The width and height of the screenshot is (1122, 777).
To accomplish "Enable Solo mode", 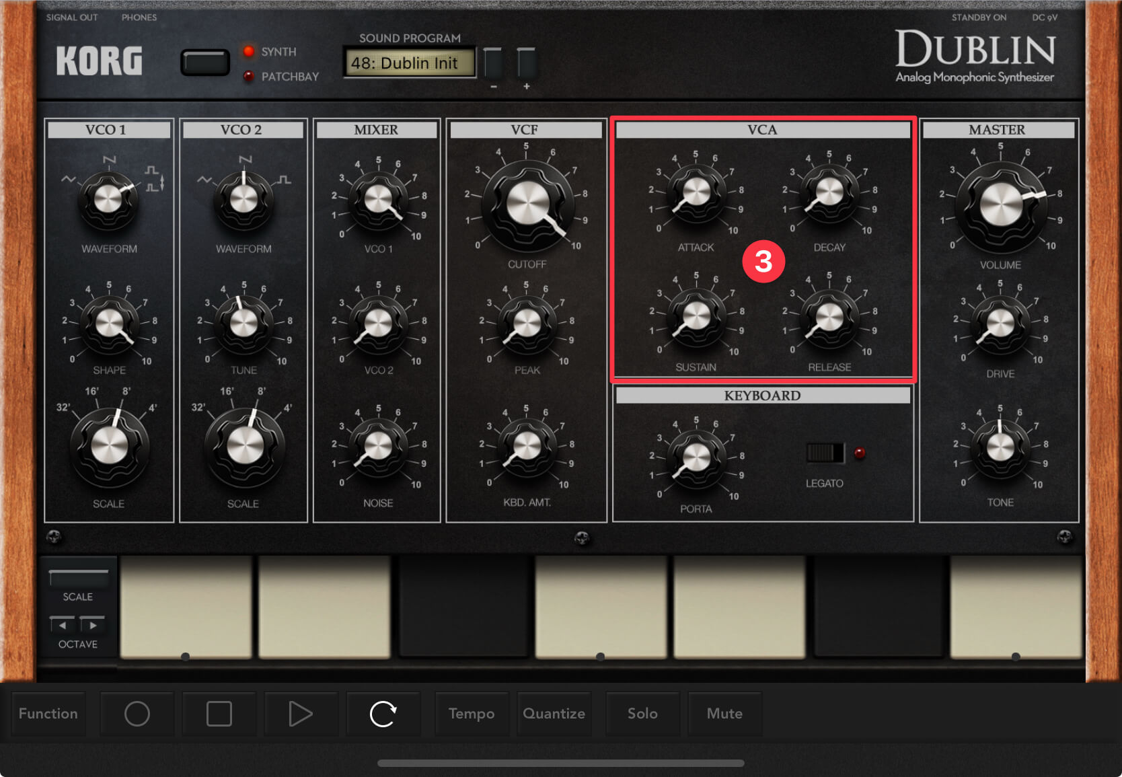I will (x=642, y=714).
